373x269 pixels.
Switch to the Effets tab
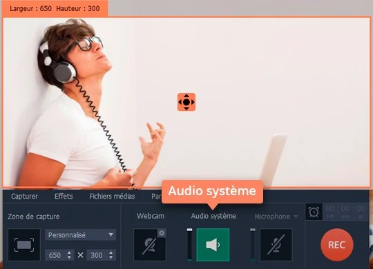64,197
